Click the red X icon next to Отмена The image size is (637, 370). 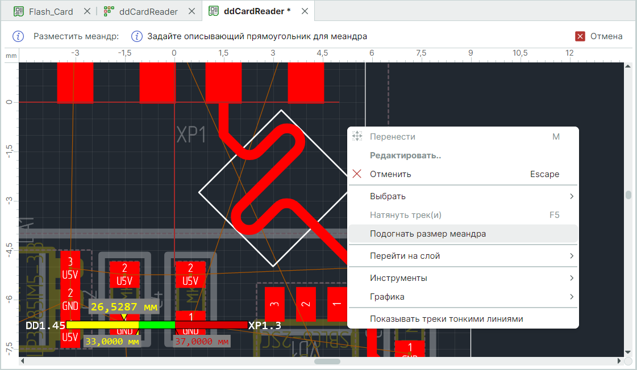click(x=580, y=36)
